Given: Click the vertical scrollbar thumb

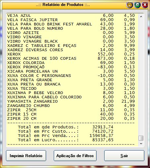Looking at the screenshot, I should coord(141,138).
